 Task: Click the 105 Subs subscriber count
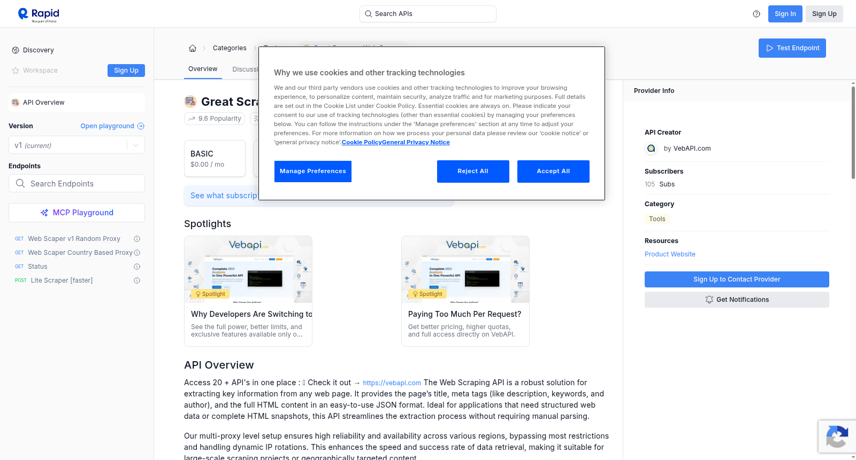click(x=660, y=184)
